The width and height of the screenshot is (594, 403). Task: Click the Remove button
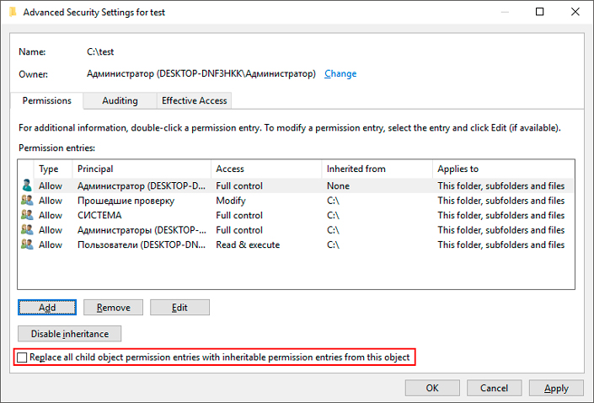coord(113,308)
